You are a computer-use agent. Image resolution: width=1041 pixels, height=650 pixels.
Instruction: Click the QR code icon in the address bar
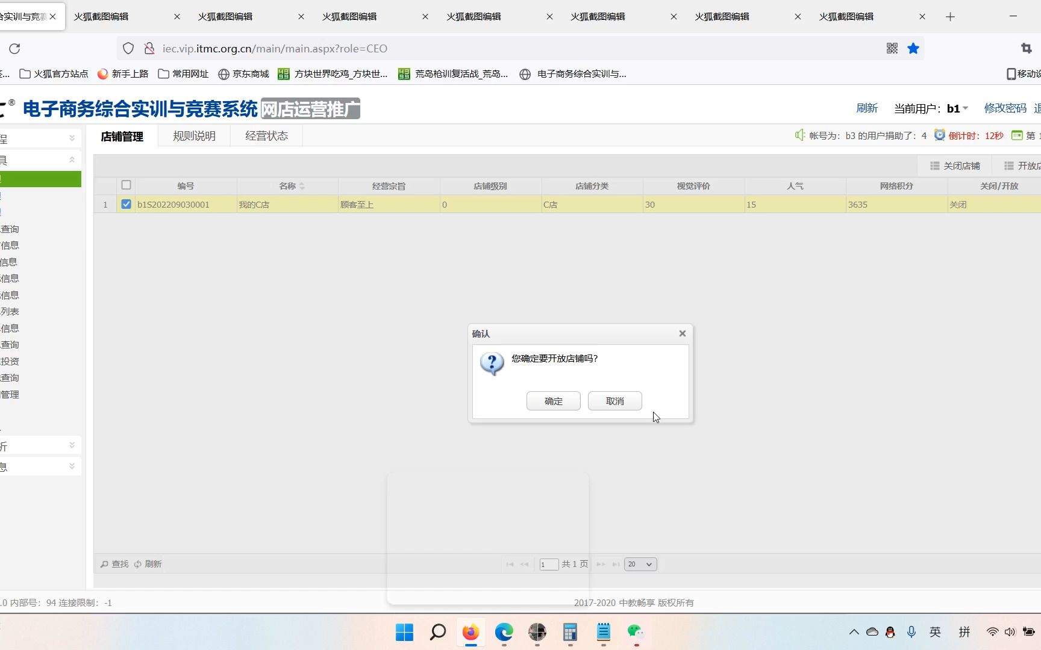pos(892,48)
